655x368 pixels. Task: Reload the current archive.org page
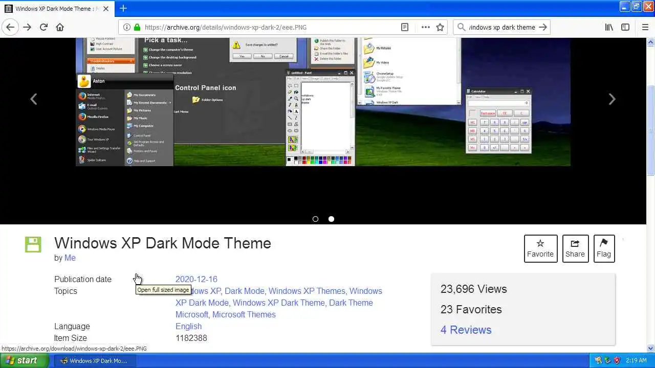coord(43,27)
